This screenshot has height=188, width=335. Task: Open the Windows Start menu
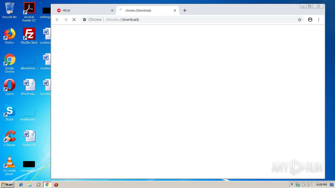pos(7,185)
